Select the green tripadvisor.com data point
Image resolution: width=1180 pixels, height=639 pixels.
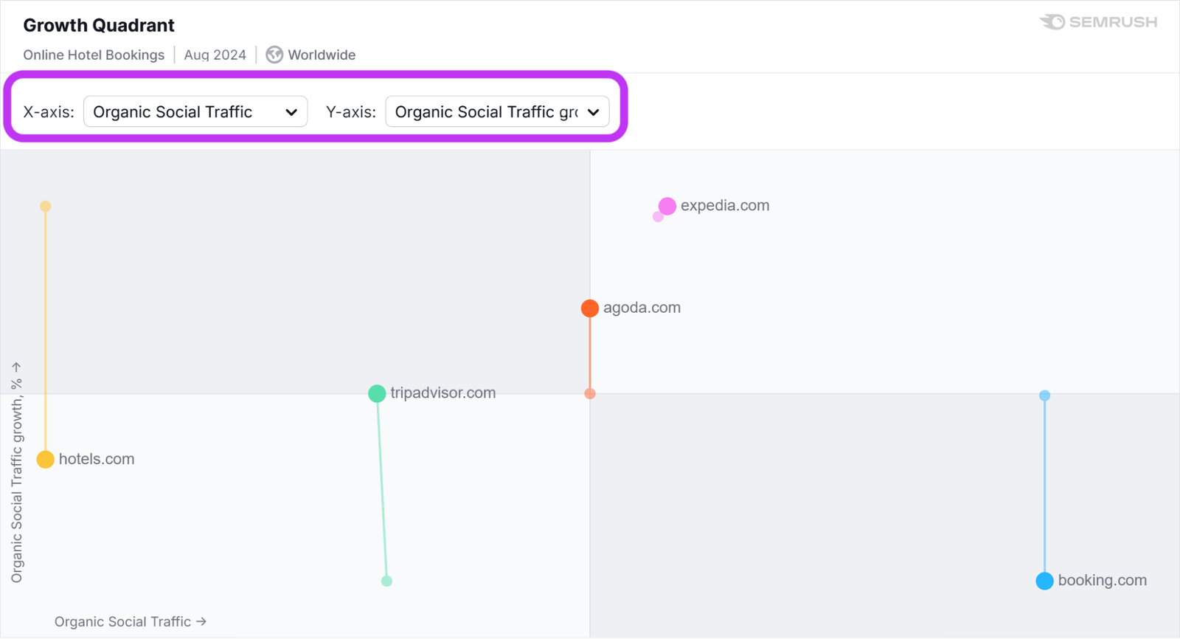pyautogui.click(x=377, y=393)
